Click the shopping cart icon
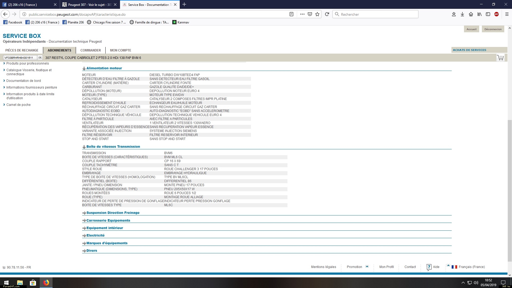The height and width of the screenshot is (288, 512). pos(500,58)
